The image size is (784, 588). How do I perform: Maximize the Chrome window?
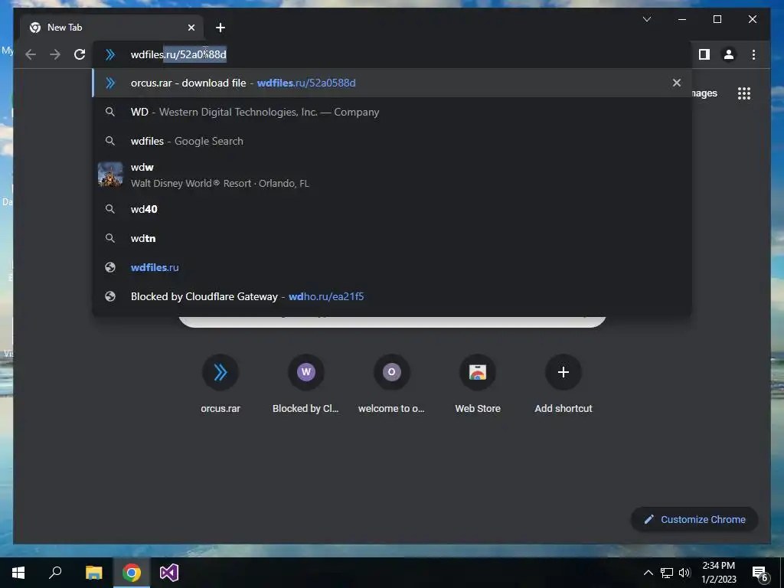point(717,19)
